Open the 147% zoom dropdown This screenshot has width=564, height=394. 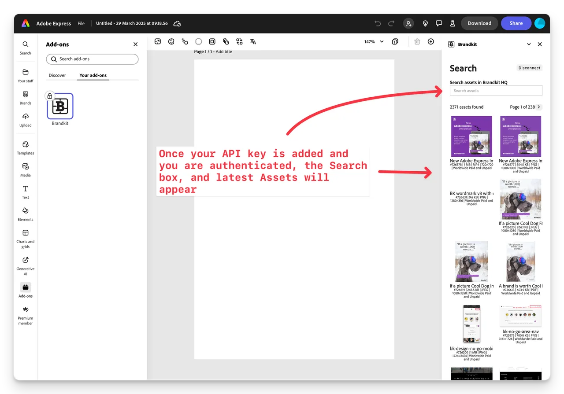pos(374,41)
